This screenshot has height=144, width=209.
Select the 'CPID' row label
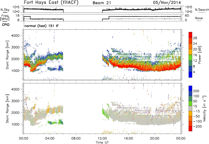pos(6,25)
